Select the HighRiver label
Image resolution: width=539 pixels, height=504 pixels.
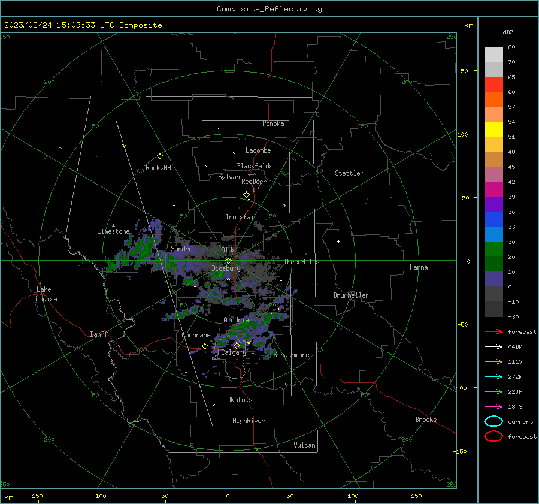249,421
